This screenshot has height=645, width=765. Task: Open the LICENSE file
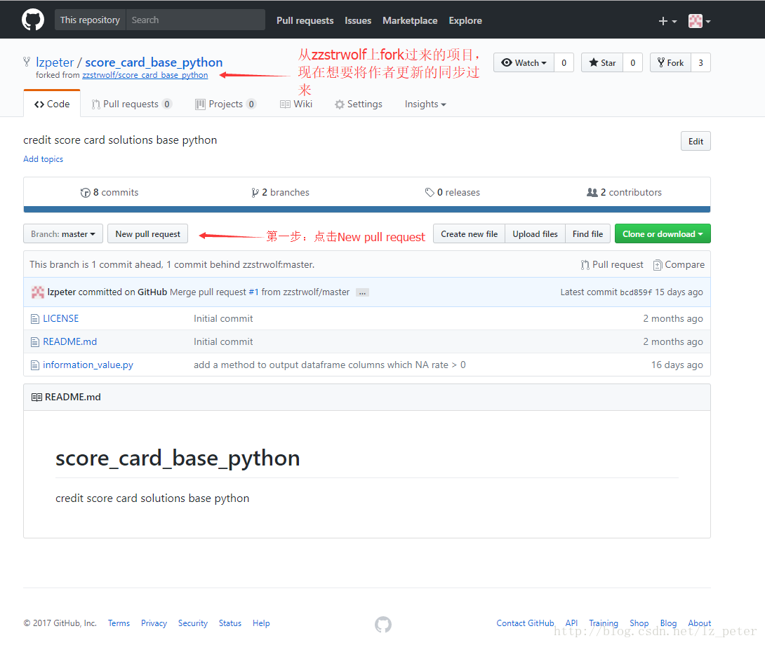coord(61,319)
